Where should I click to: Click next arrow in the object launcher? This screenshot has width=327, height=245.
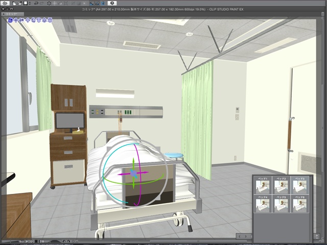tap(246, 236)
